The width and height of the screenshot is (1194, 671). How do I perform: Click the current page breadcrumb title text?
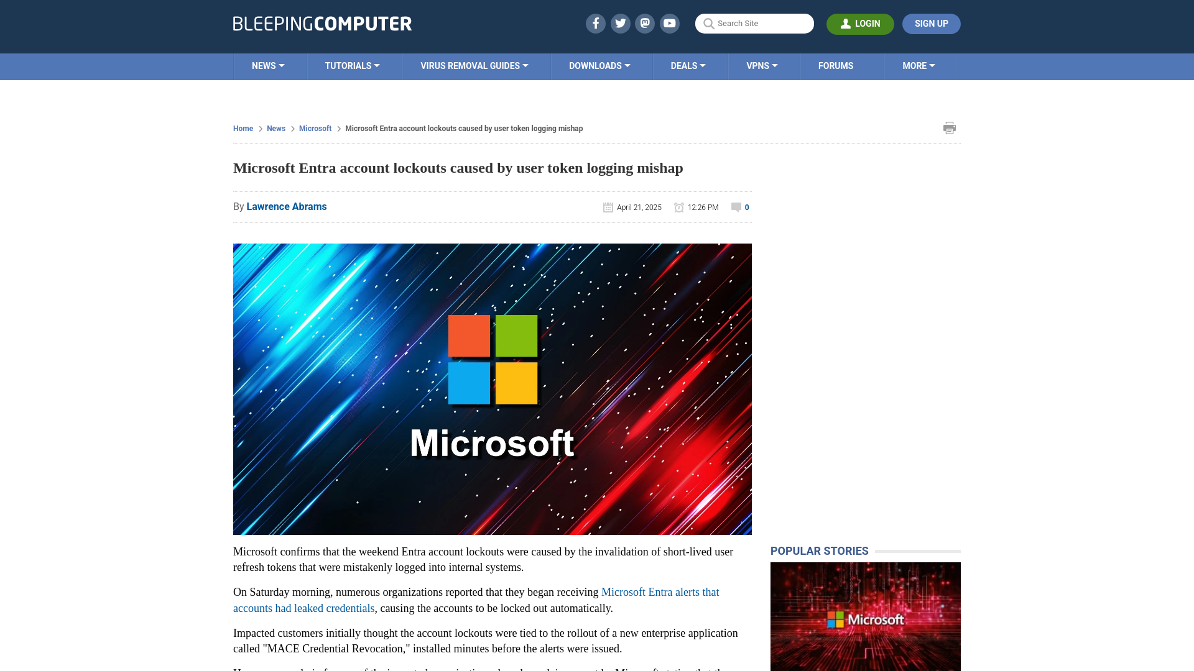pos(464,129)
